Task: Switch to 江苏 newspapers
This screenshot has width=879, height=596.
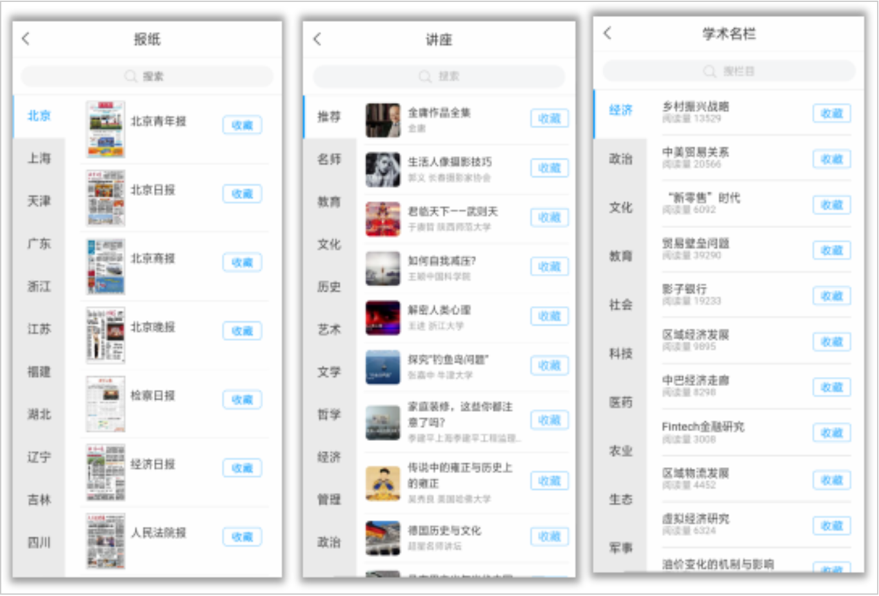Action: [x=39, y=329]
